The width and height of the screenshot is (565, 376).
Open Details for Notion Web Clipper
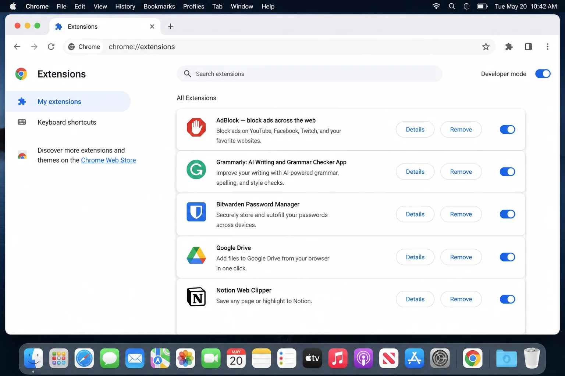coord(415,299)
